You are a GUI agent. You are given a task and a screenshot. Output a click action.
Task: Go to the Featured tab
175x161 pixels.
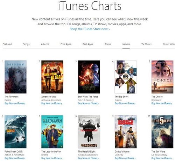point(7,44)
